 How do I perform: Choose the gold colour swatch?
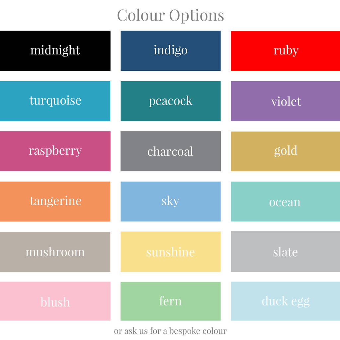(x=285, y=151)
